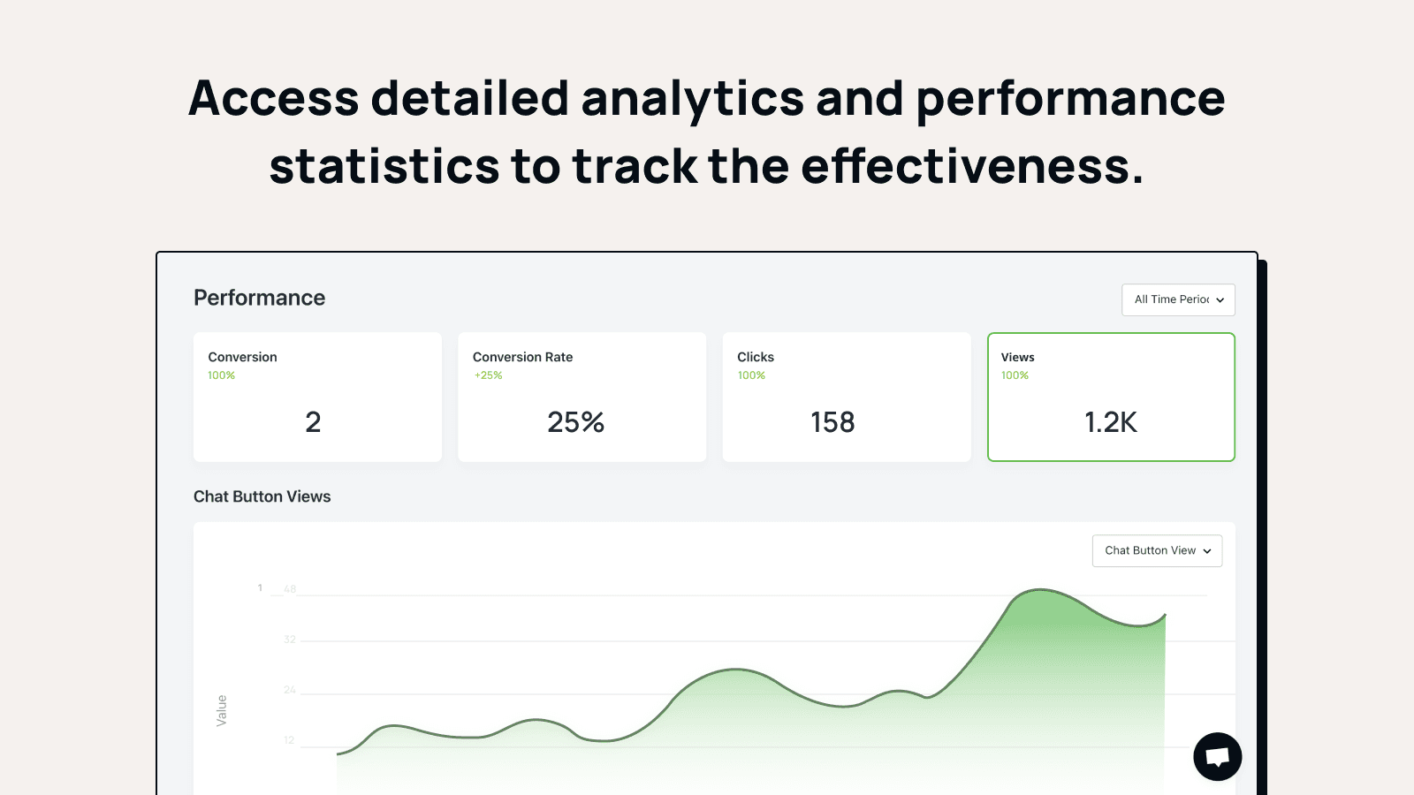Click the chart line's right endpoint
Image resolution: width=1414 pixels, height=795 pixels.
[1165, 615]
